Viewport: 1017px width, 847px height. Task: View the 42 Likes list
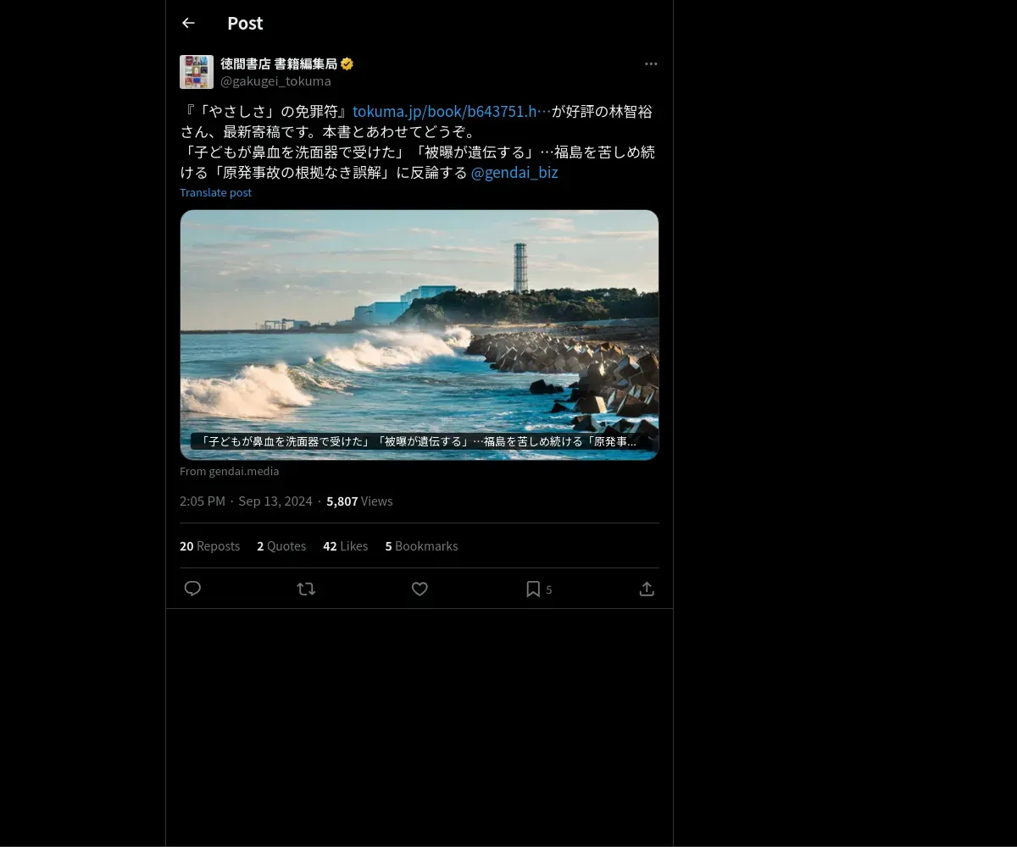tap(345, 545)
